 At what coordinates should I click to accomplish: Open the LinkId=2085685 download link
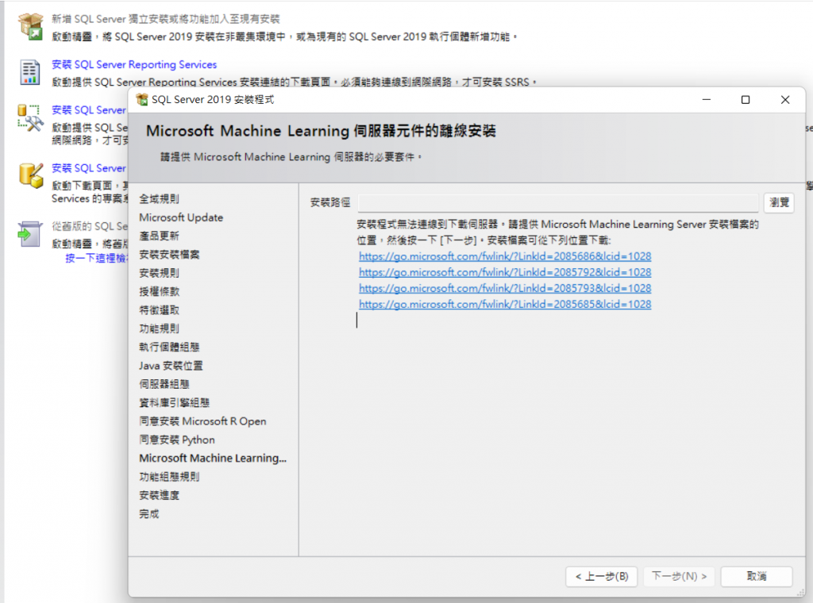[504, 304]
